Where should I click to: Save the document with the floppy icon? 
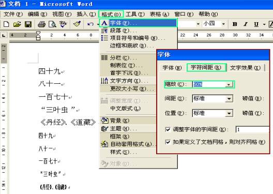[28, 24]
